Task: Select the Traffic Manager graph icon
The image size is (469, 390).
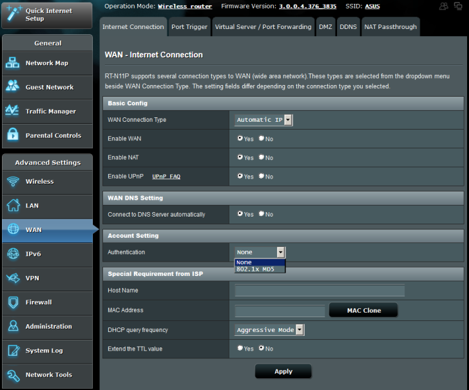Action: (12, 110)
